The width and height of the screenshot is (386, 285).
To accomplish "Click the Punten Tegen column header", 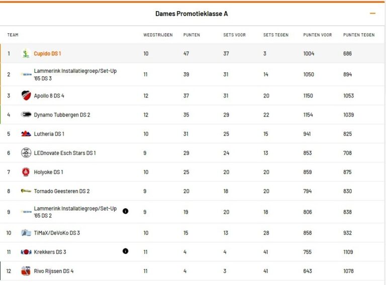I will tap(358, 35).
